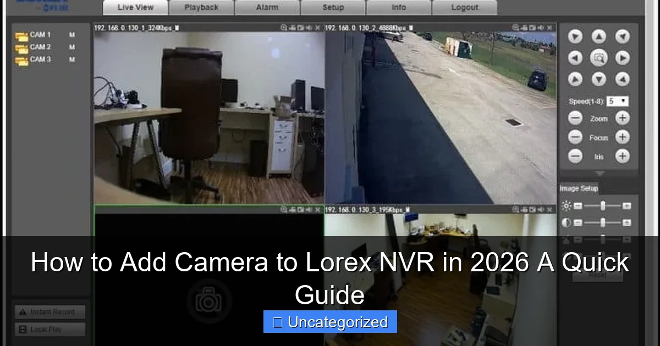Open the Setup menu tab

[x=333, y=7]
